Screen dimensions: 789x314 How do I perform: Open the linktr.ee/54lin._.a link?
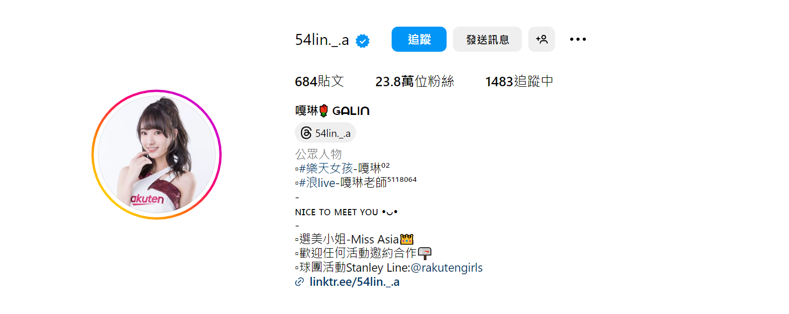tap(354, 282)
